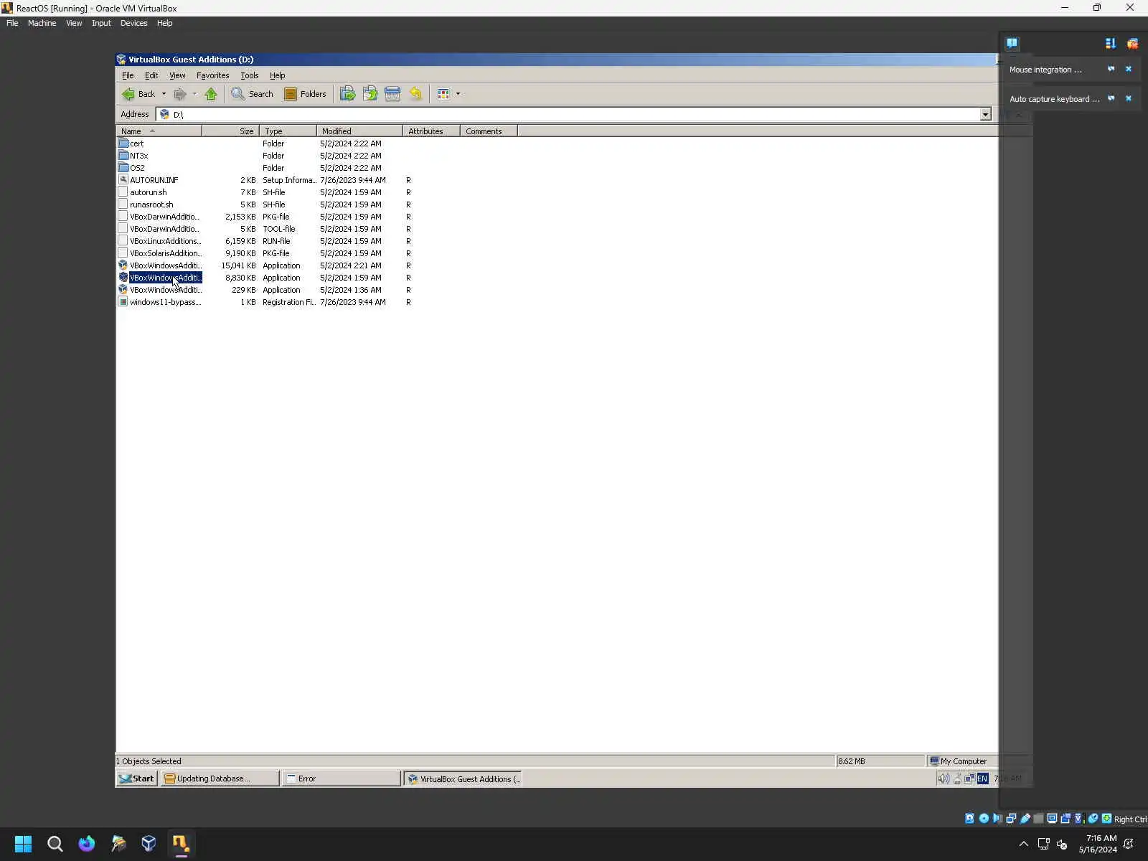
Task: Open the VirtualBox notification center book icon
Action: click(1012, 43)
